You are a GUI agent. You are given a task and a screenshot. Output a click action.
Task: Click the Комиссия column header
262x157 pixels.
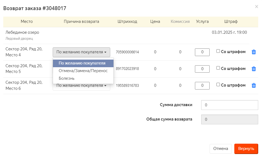180,21
